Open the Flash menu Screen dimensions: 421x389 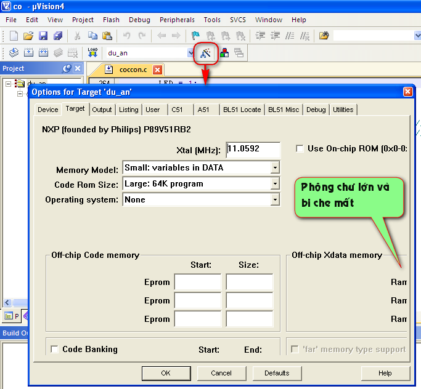point(111,20)
